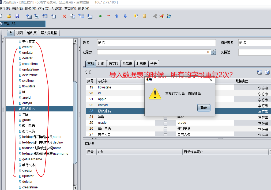The width and height of the screenshot is (271, 190).
Task: Confirm the dialog with the 确定 button
Action: pyautogui.click(x=204, y=108)
